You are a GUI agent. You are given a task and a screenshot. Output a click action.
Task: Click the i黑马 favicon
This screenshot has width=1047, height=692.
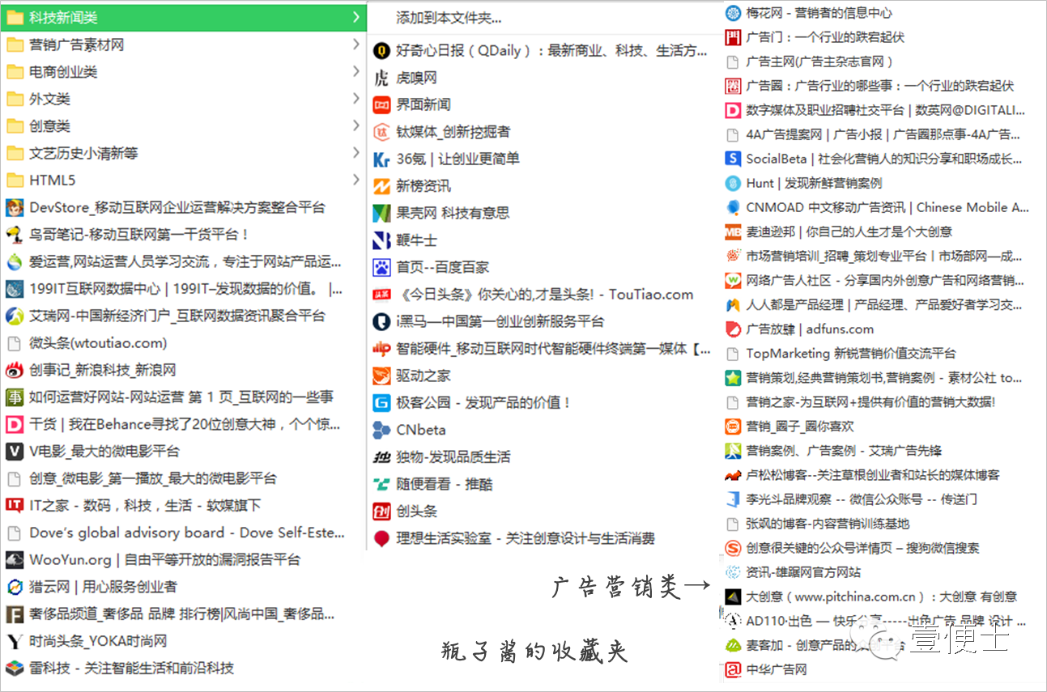381,321
